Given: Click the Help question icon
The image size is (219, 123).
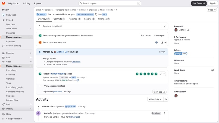Looking at the screenshot, I should tap(4, 114).
